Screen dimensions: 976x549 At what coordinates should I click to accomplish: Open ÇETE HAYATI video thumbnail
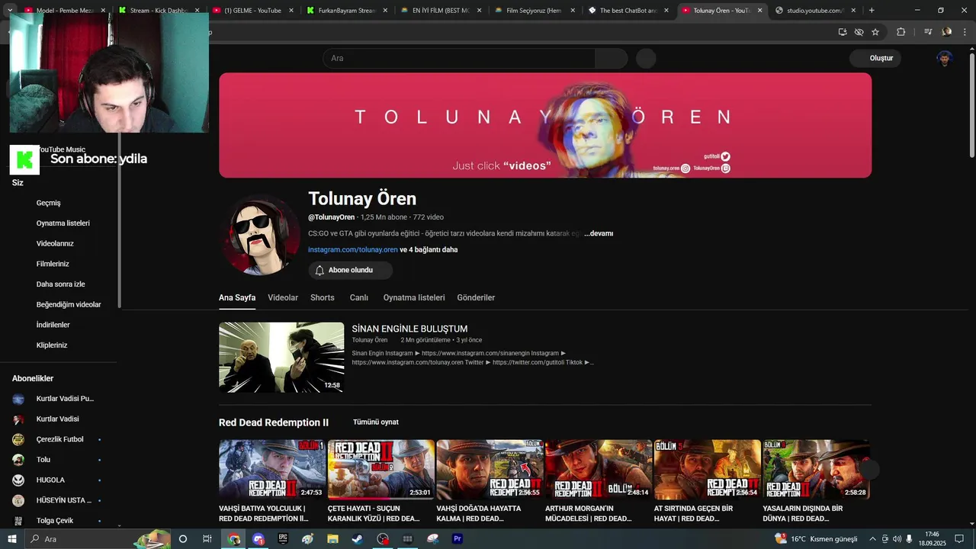[x=381, y=469]
